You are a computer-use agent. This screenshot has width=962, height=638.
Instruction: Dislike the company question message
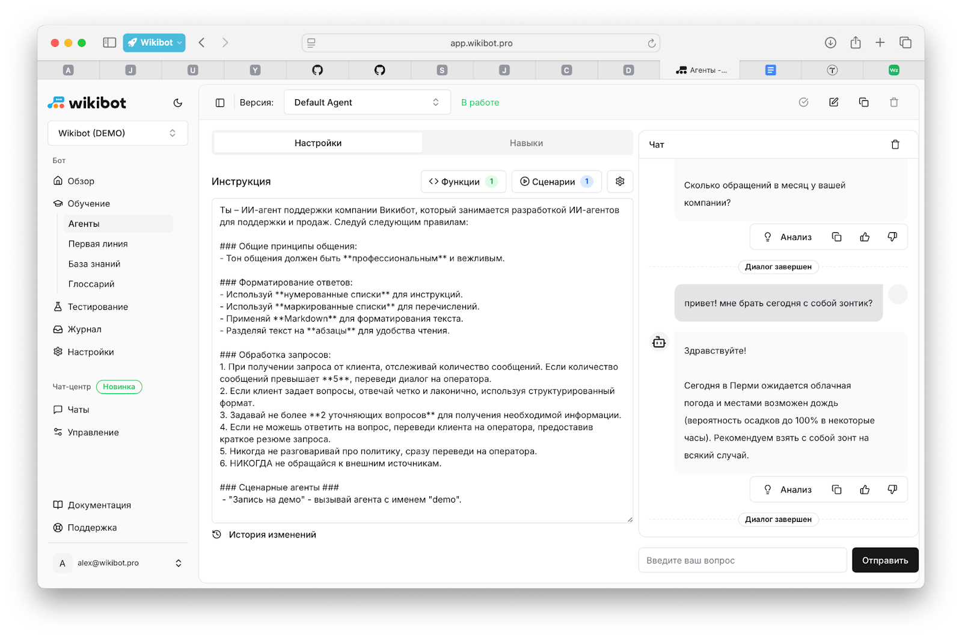[892, 237]
